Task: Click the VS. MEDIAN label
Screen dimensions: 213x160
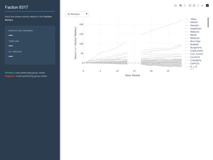Action: tap(15, 52)
